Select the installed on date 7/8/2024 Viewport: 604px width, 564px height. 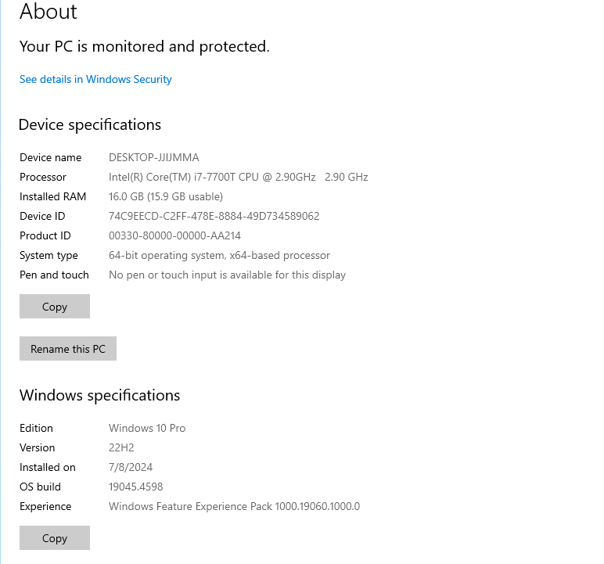coord(131,467)
